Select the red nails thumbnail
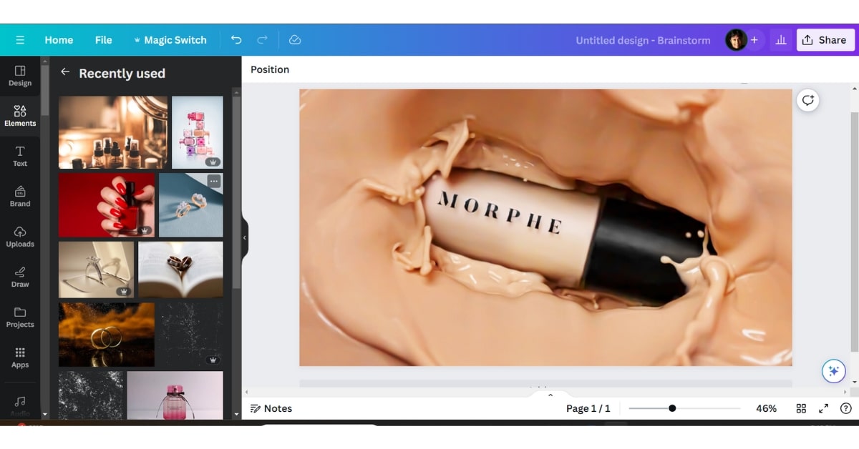This screenshot has width=859, height=449. click(107, 205)
